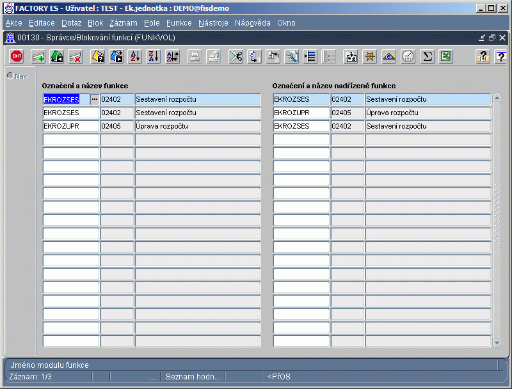This screenshot has height=389, width=512.
Task: Click 'Sestavení rozpočtu' in third superior row
Action: pyautogui.click(x=428, y=126)
